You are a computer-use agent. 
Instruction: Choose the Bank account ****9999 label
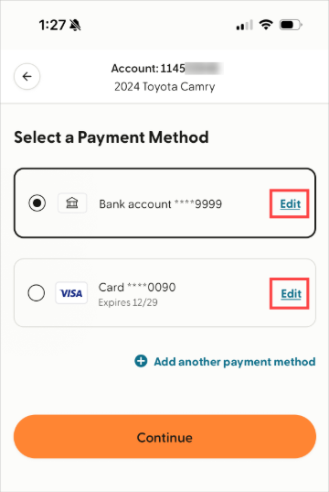[161, 204]
